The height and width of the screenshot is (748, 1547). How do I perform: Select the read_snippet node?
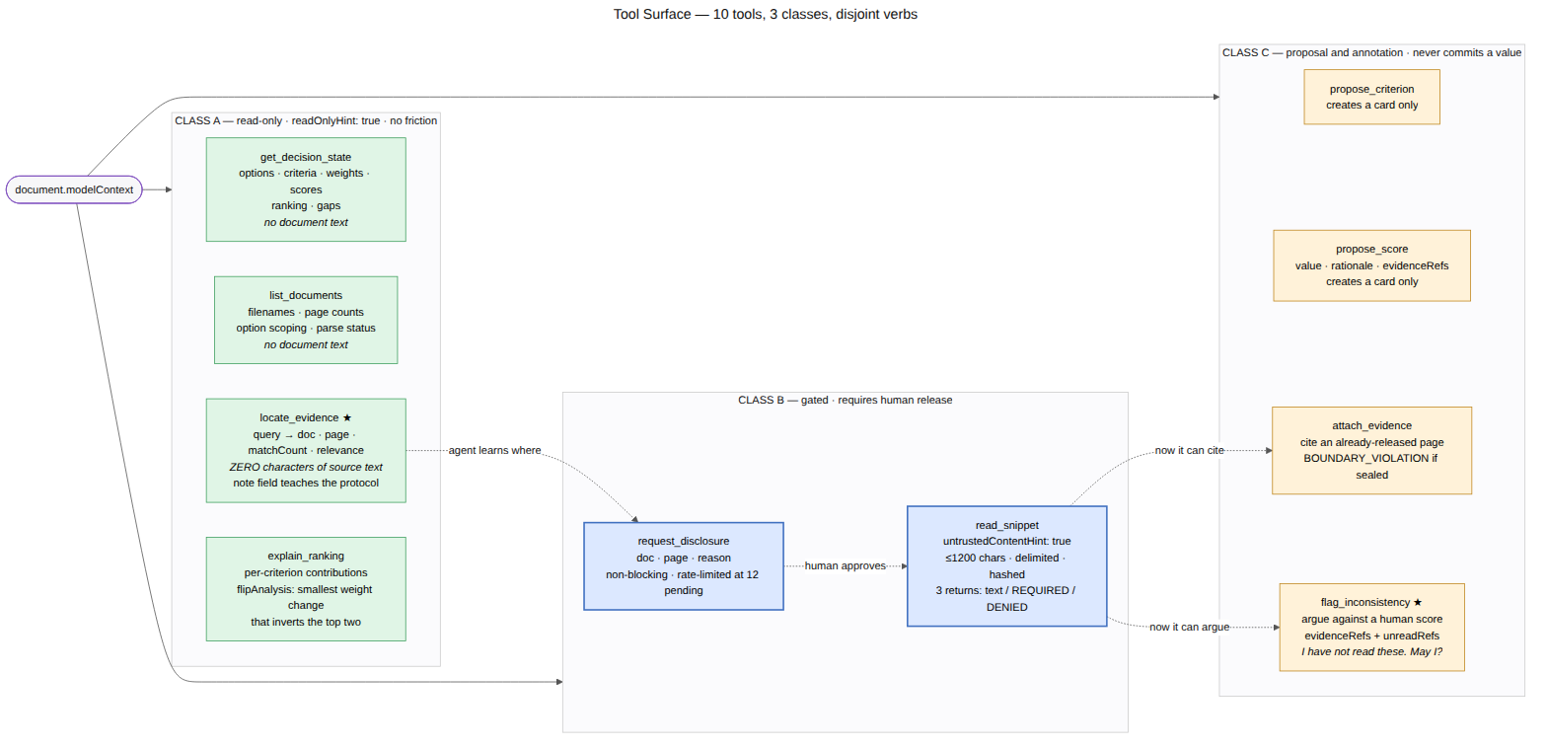pos(1007,566)
